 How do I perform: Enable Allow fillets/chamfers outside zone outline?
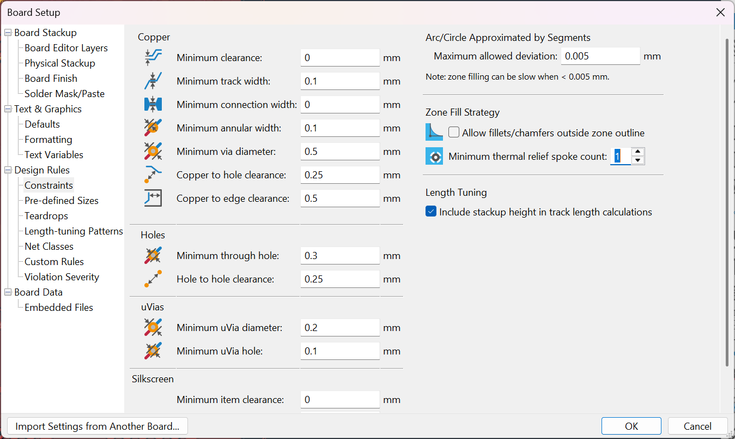point(454,133)
